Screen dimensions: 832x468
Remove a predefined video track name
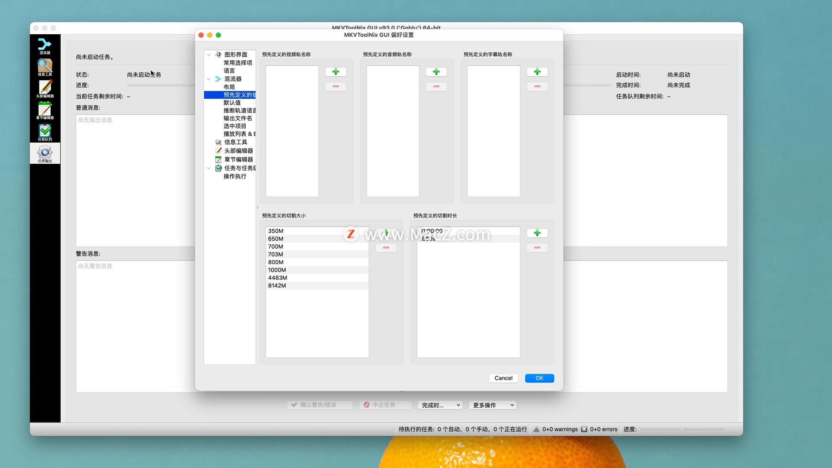(335, 87)
